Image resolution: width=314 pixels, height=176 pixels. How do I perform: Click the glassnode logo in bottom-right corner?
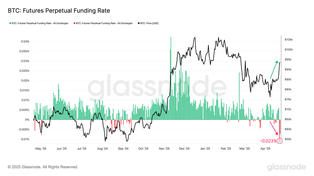click(286, 167)
